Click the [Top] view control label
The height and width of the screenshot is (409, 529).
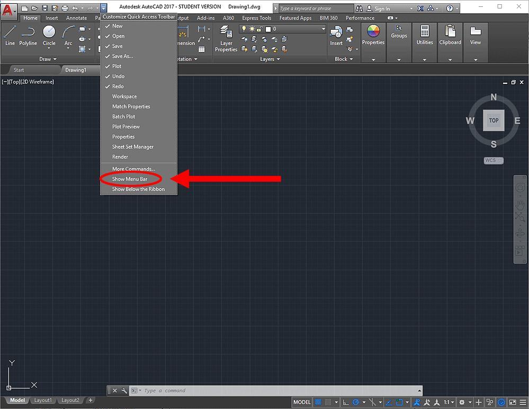click(x=14, y=82)
